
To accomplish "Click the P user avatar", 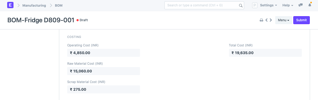I will click(x=255, y=5).
